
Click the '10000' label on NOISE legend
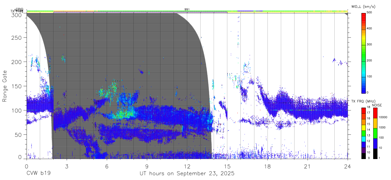[383, 117]
